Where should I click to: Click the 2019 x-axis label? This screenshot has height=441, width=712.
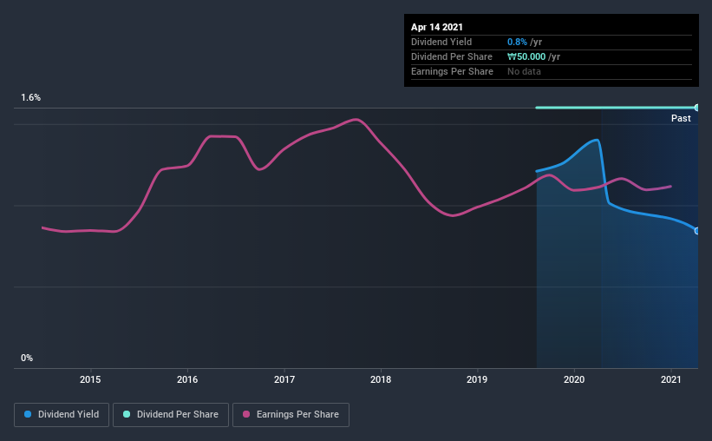(477, 379)
